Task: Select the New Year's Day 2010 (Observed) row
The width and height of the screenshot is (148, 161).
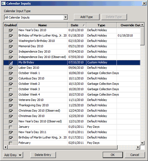Action: click(x=72, y=121)
